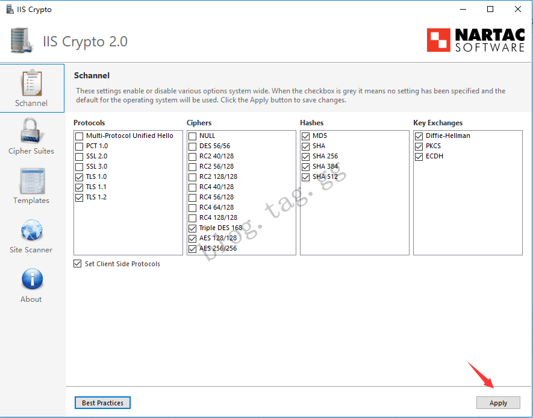Disable the Triple DES 168 cipher

pyautogui.click(x=193, y=228)
